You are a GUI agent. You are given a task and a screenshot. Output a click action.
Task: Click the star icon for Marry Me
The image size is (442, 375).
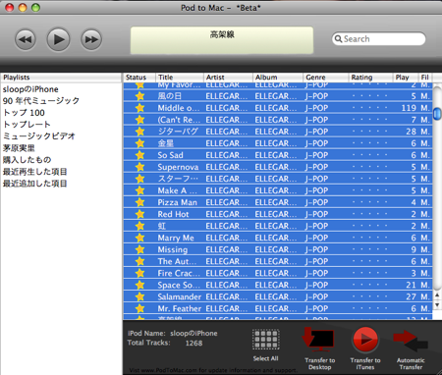coord(140,238)
